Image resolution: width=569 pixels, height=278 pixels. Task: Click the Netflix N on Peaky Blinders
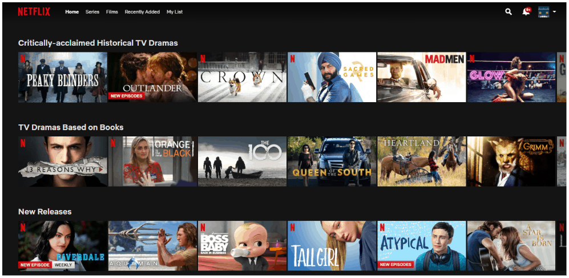click(x=23, y=59)
